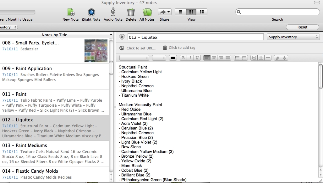The height and width of the screenshot is (183, 323).
Task: Select note 013 – Paint Mediums
Action: 54,154
